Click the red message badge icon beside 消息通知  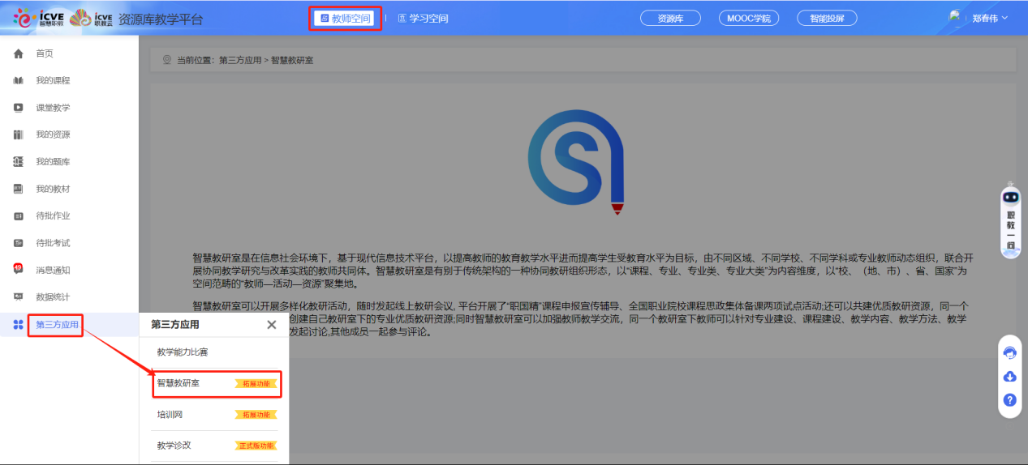coord(19,269)
